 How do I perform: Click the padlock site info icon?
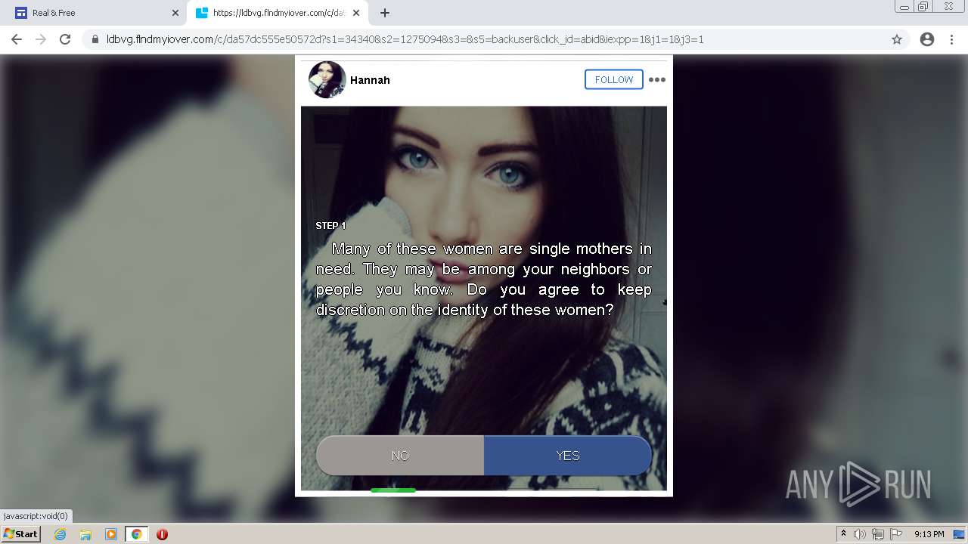pyautogui.click(x=95, y=39)
